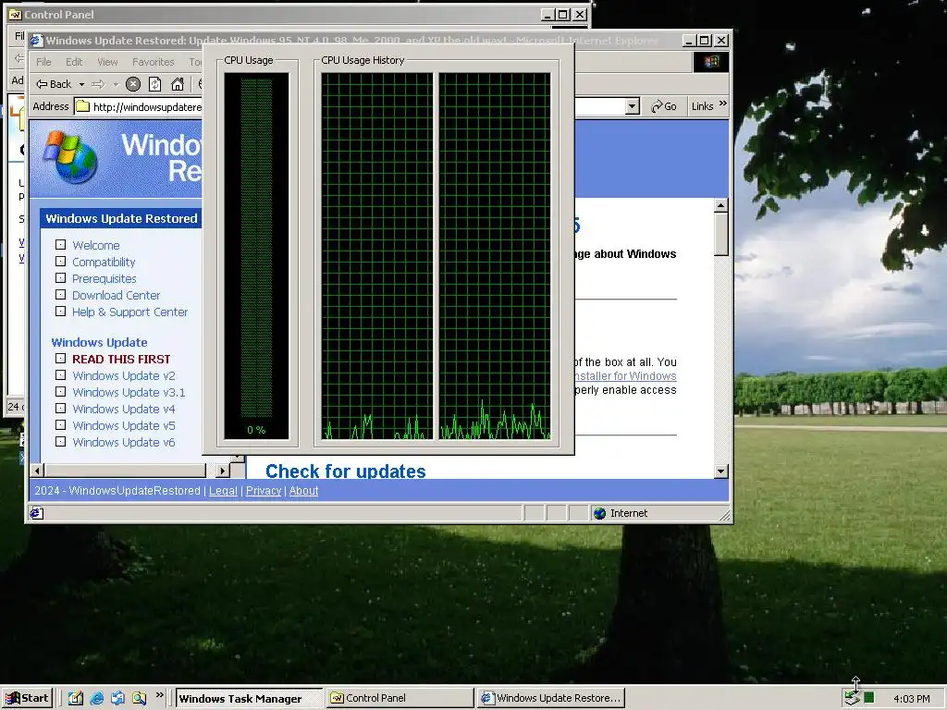Open the File menu in Internet Explorer

click(43, 62)
